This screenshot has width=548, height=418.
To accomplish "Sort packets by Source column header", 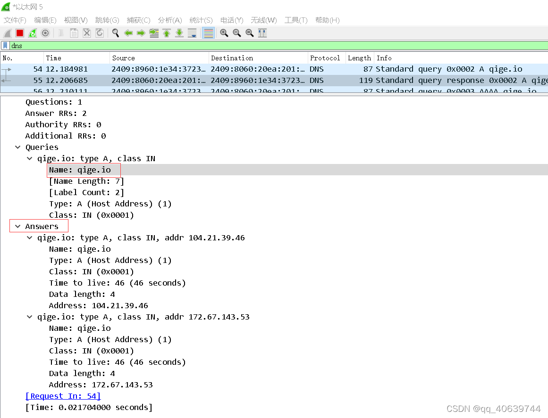I will (x=159, y=58).
